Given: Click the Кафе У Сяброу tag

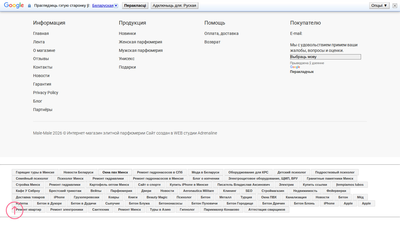Looking at the screenshot, I should (x=28, y=191).
